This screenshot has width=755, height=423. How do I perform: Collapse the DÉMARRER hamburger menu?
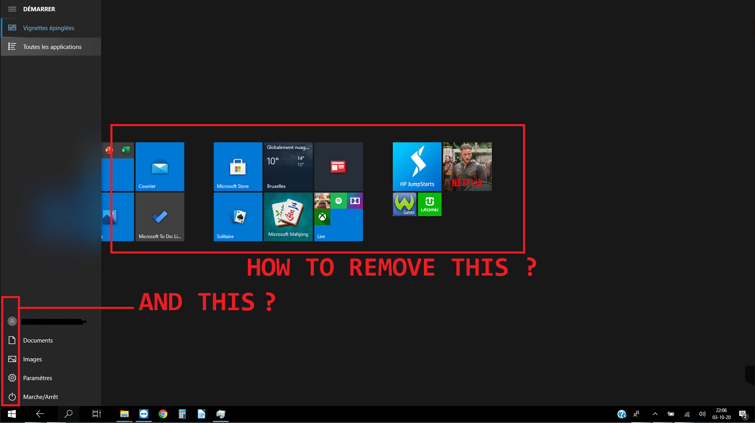12,9
